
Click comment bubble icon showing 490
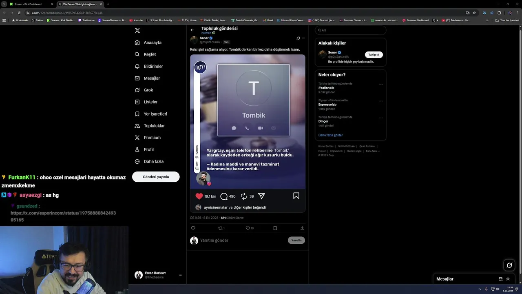224,196
